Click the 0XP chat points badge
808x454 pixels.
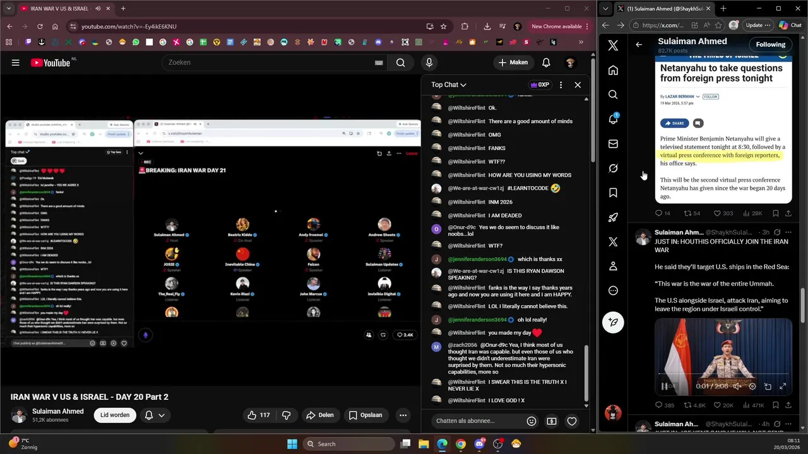(540, 84)
